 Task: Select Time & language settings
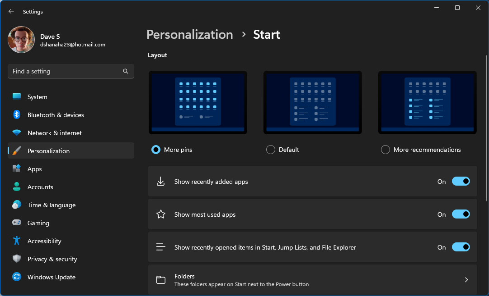pyautogui.click(x=16, y=205)
